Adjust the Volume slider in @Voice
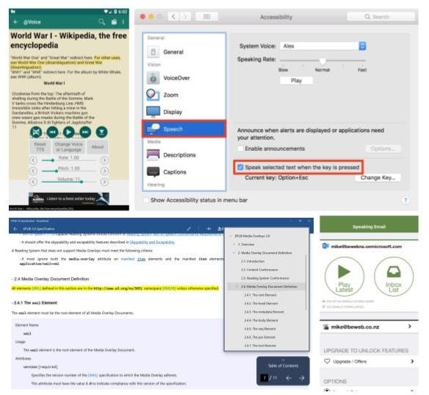 click(x=68, y=182)
